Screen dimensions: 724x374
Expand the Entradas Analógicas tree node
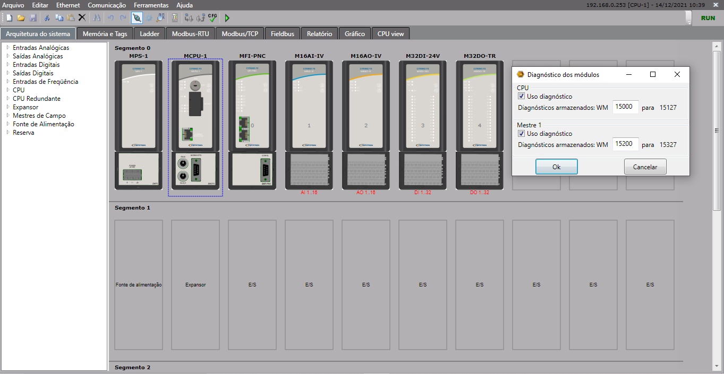coord(8,48)
